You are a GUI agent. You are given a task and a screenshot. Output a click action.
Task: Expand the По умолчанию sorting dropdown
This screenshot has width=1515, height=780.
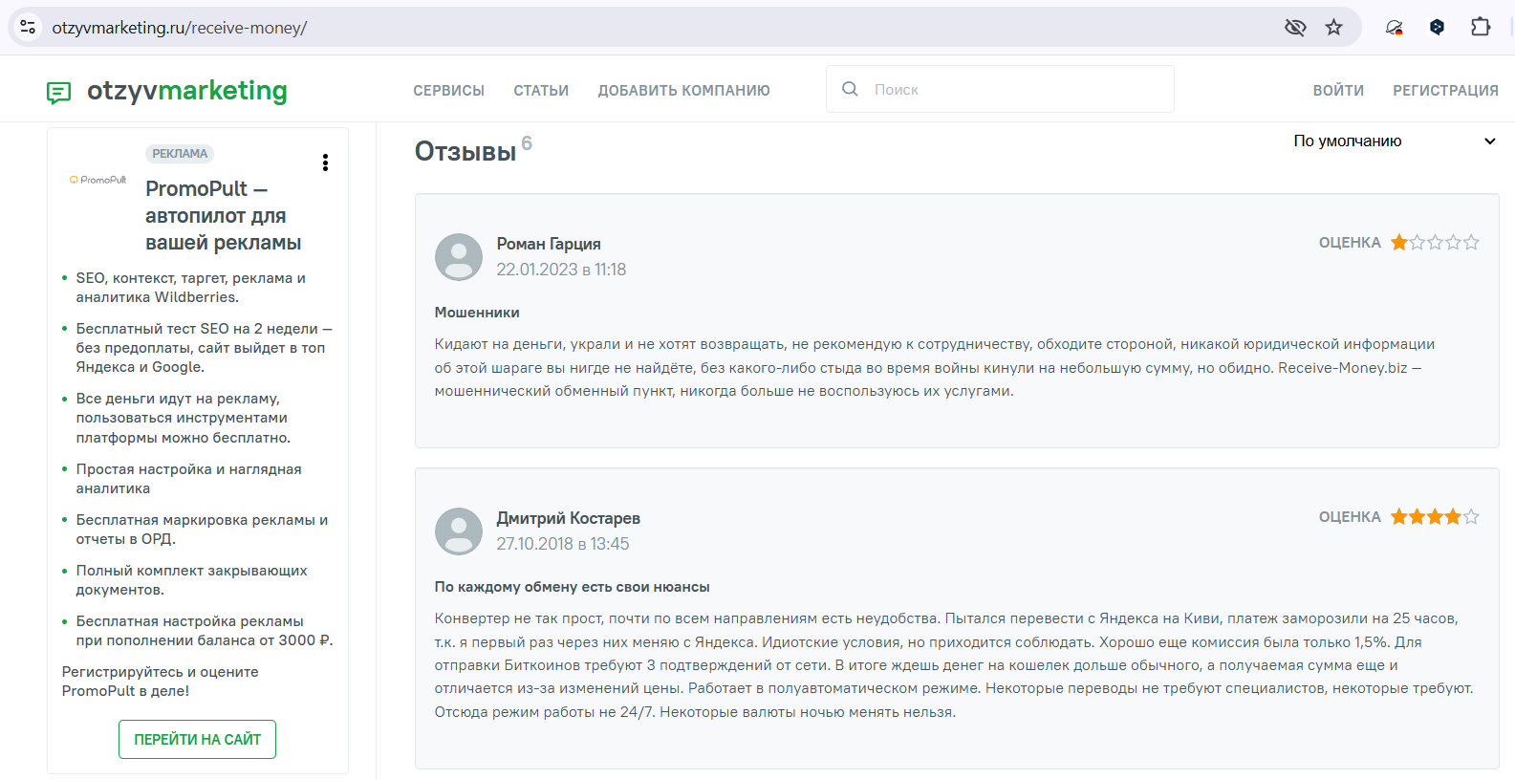pos(1348,141)
